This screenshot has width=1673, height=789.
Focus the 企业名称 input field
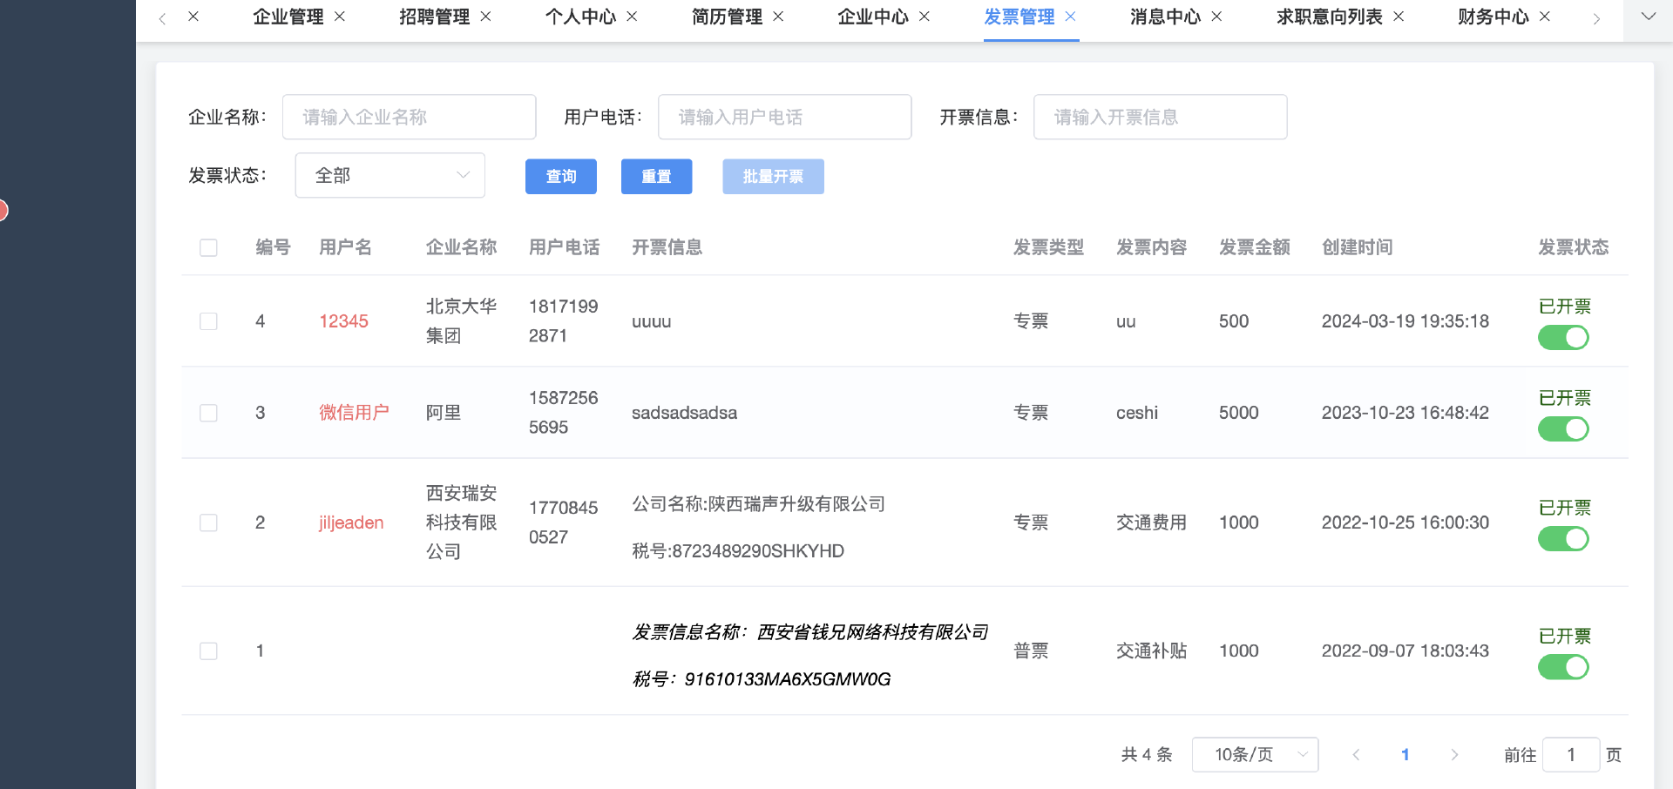409,118
